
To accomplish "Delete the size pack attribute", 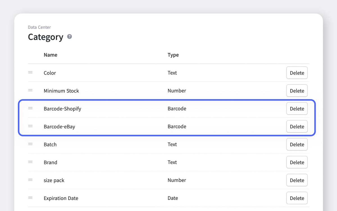I will [297, 180].
